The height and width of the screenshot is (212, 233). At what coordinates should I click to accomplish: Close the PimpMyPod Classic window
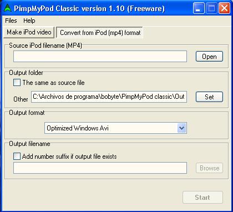click(224, 8)
